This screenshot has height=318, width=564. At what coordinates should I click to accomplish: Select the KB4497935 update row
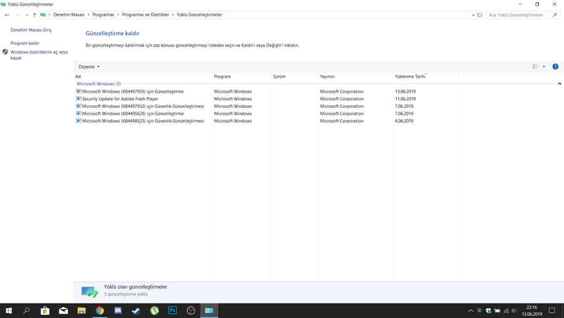[266, 92]
